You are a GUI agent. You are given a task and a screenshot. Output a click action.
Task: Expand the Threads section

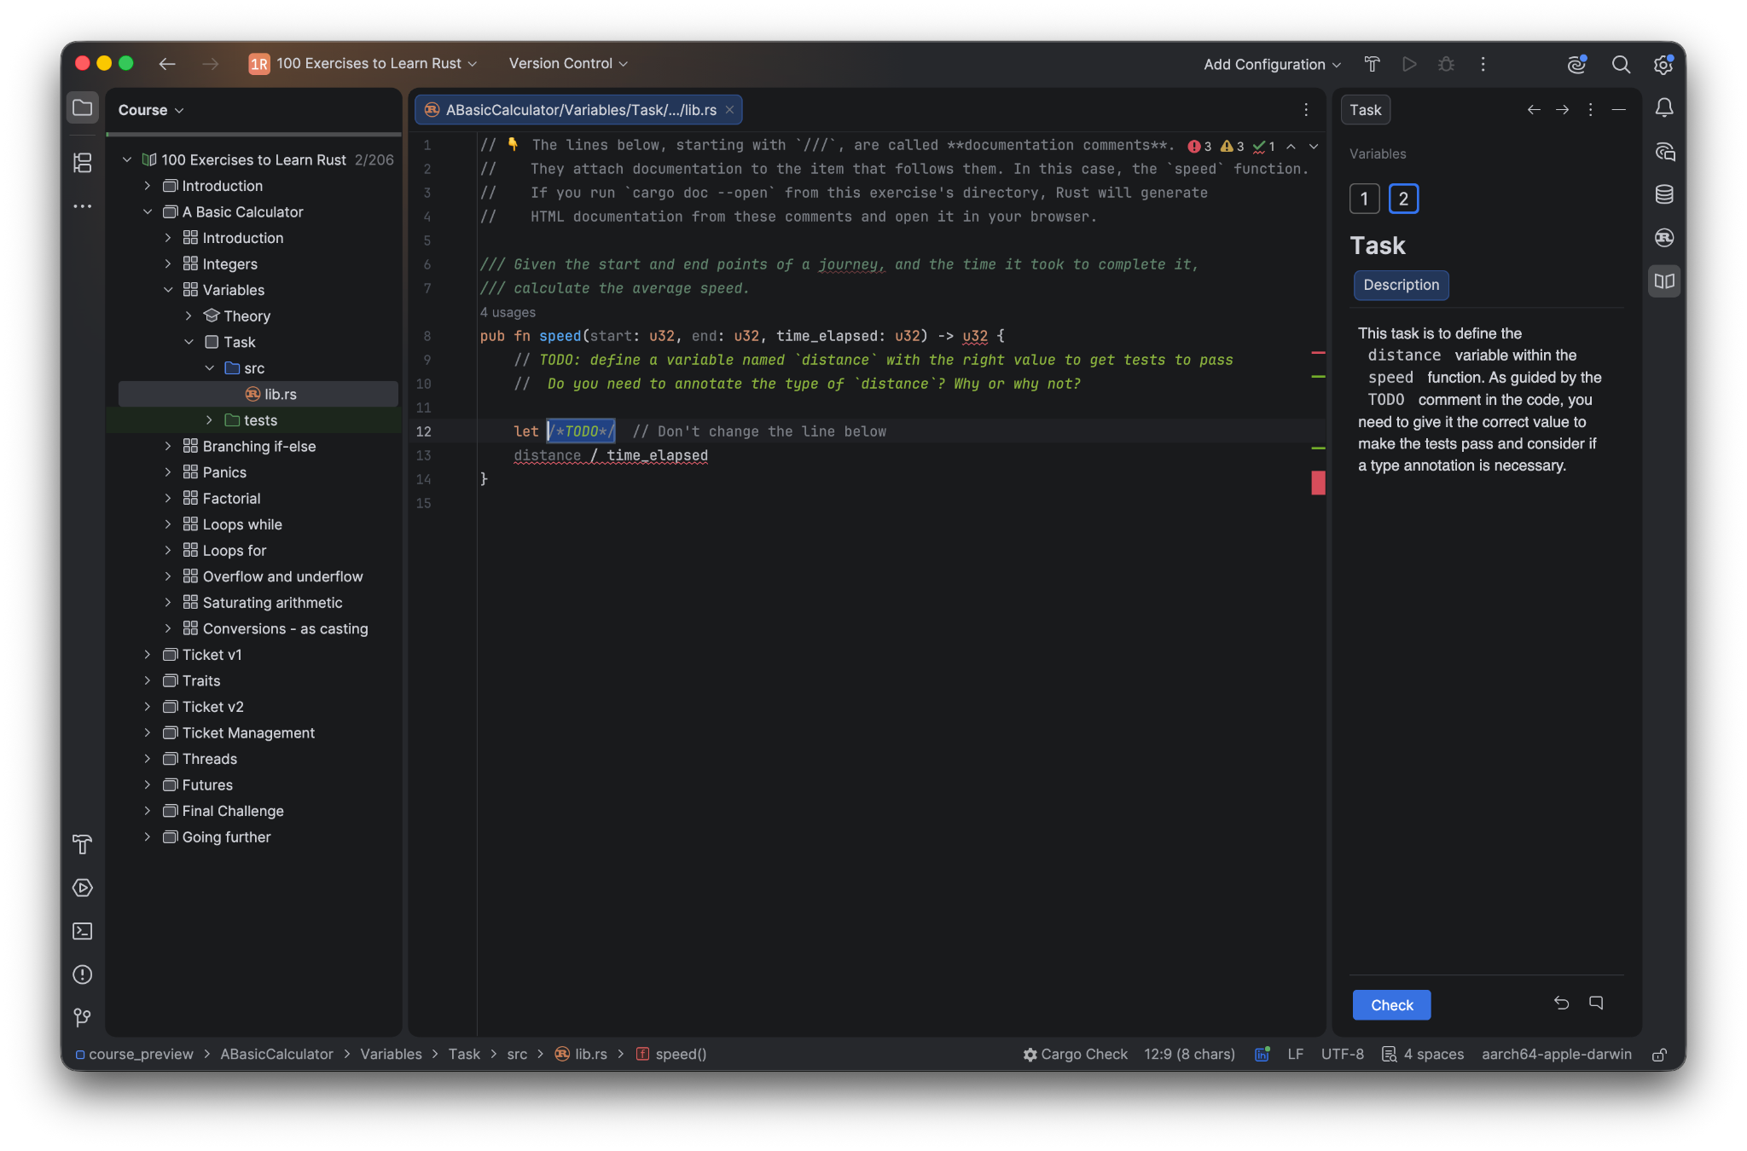tap(148, 759)
